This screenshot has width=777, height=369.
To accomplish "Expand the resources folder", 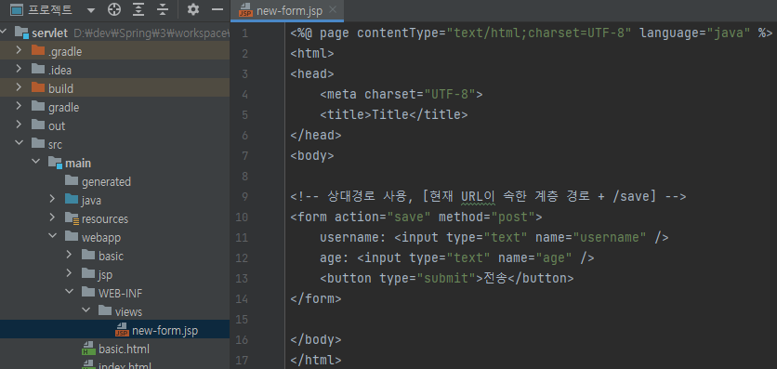I will (53, 218).
